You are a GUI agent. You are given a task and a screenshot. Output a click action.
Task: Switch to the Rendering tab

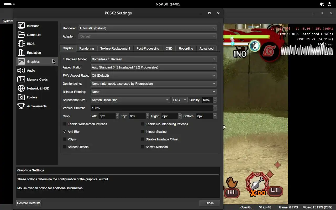(87, 48)
